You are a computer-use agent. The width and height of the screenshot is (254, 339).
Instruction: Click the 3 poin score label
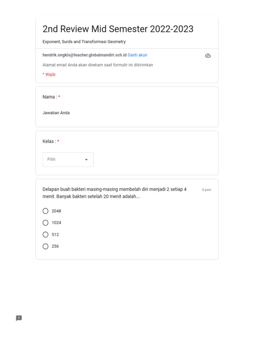[206, 190]
